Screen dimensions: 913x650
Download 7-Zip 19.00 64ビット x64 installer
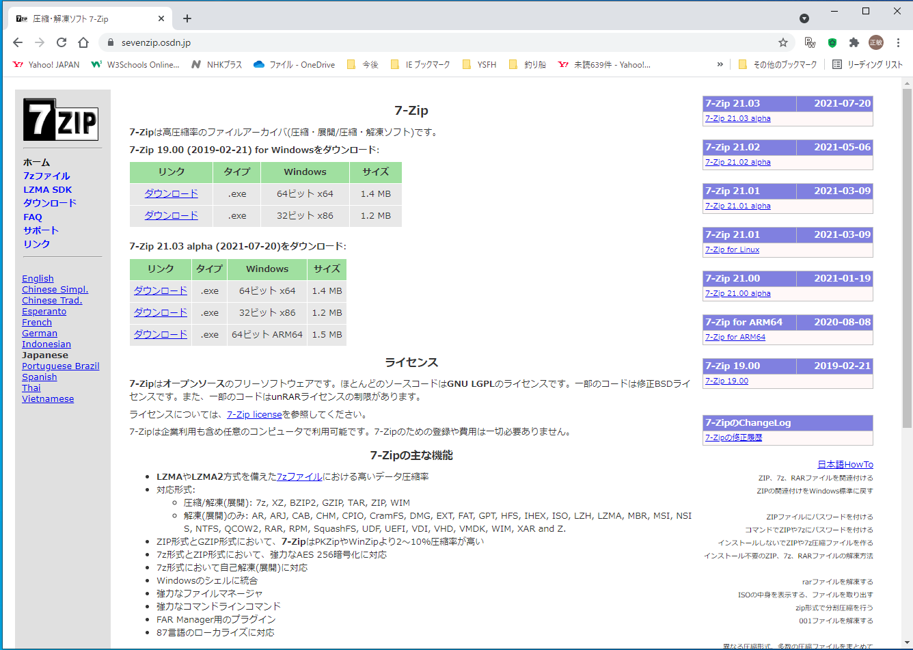pos(171,194)
